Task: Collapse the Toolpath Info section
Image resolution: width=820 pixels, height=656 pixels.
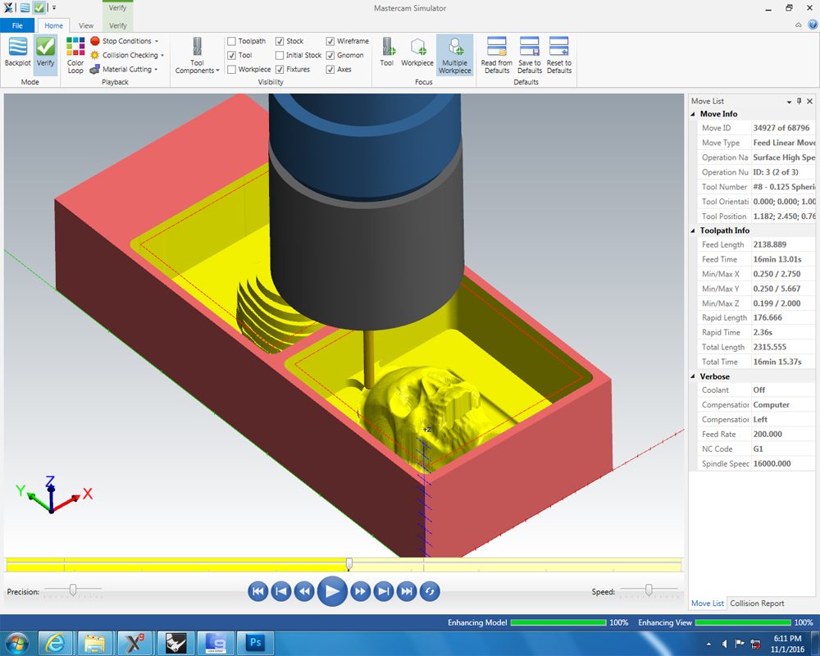Action: coord(693,230)
